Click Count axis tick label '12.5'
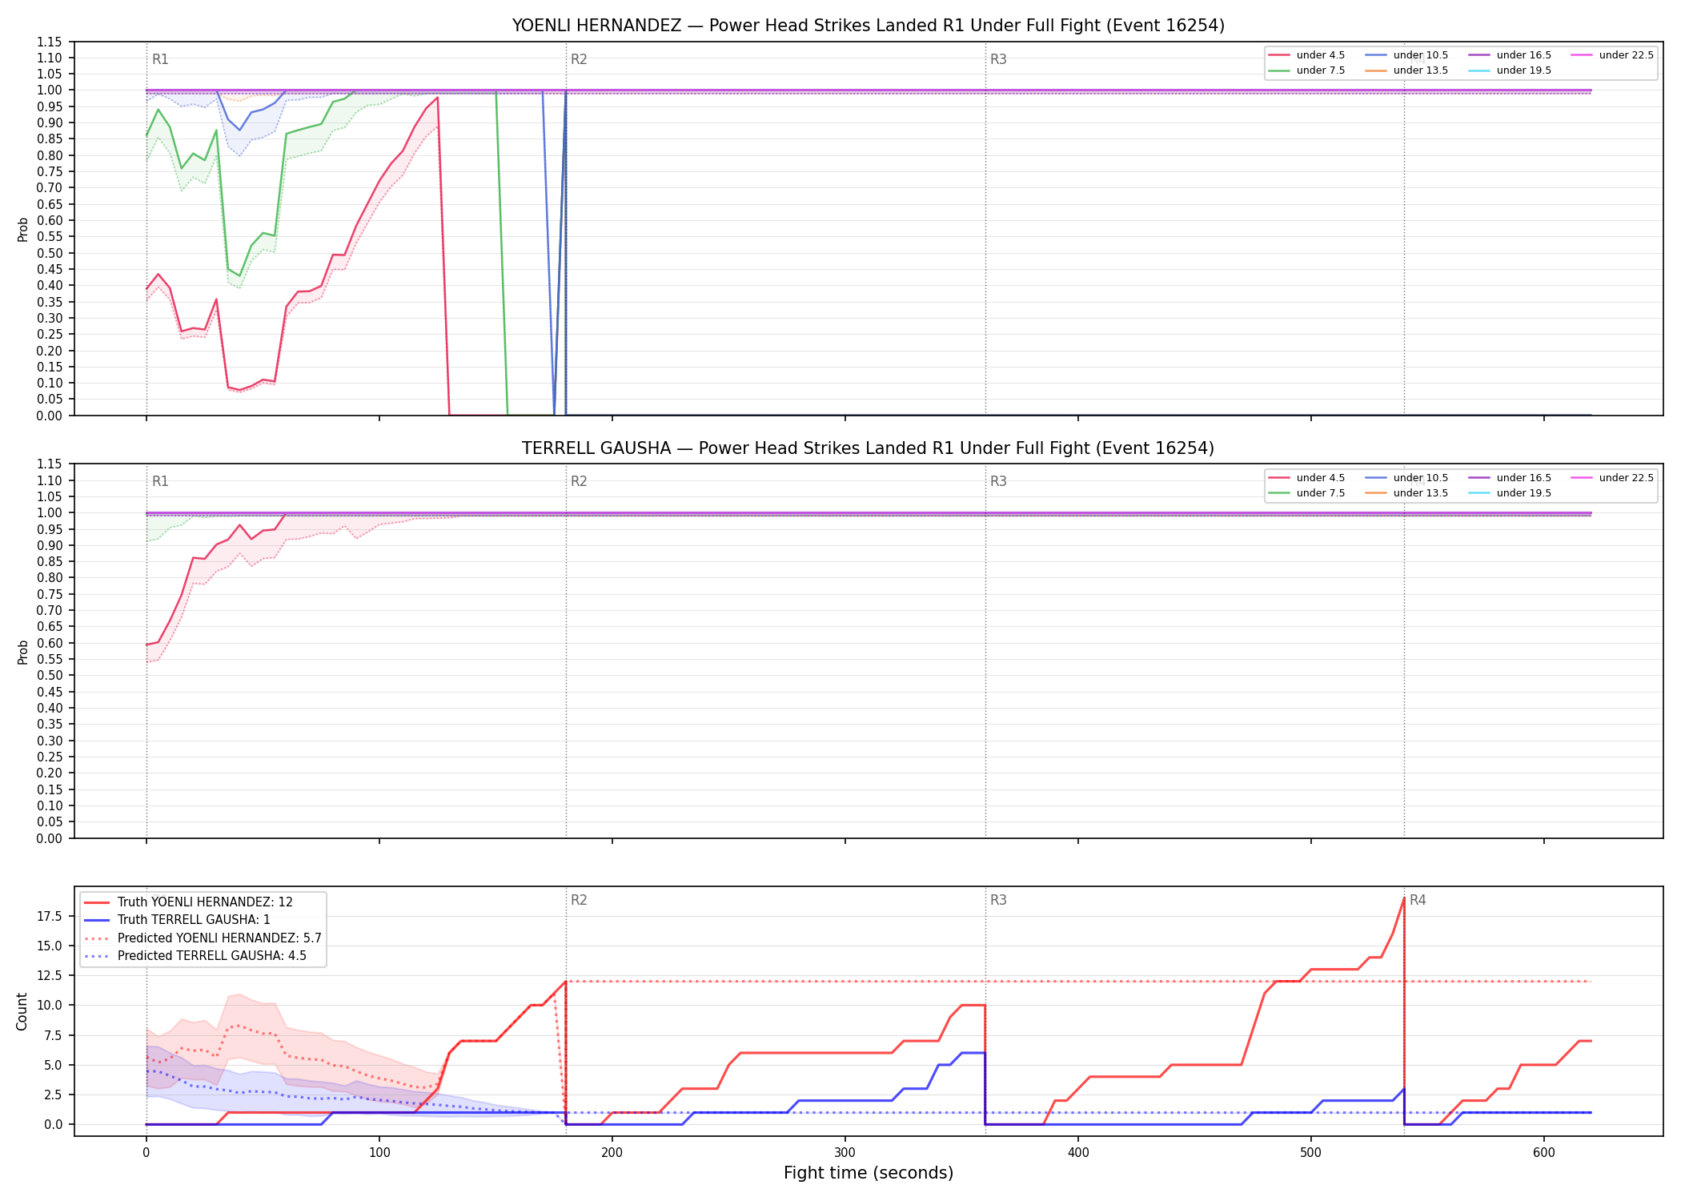The image size is (1681, 1201). click(50, 975)
